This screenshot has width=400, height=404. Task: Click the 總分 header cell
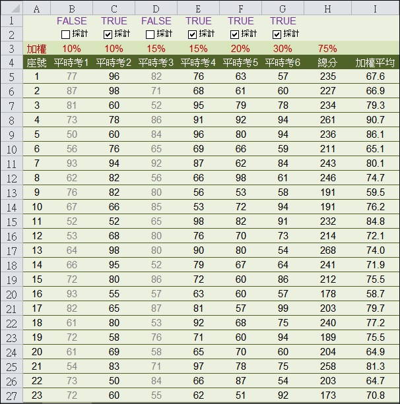click(x=328, y=63)
